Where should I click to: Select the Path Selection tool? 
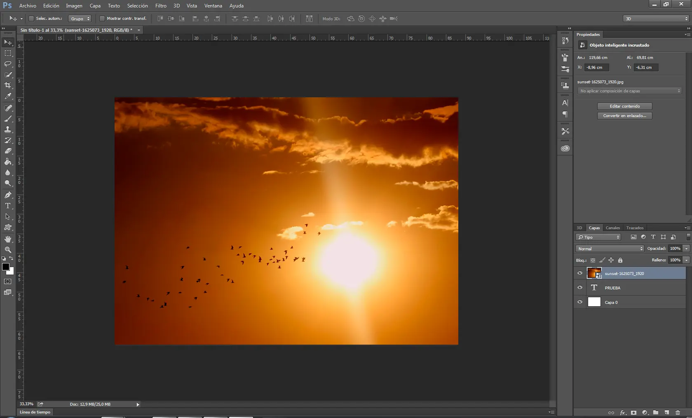[x=8, y=216]
